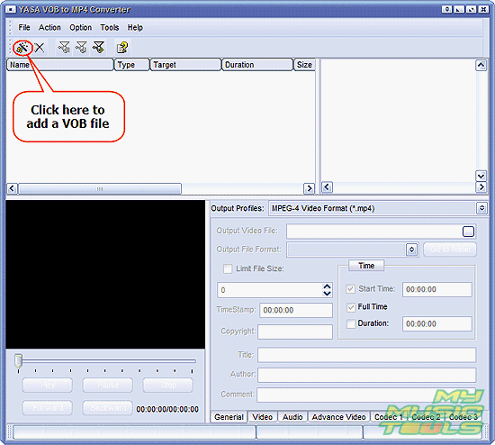
Task: Click the Stop button
Action: (168, 385)
